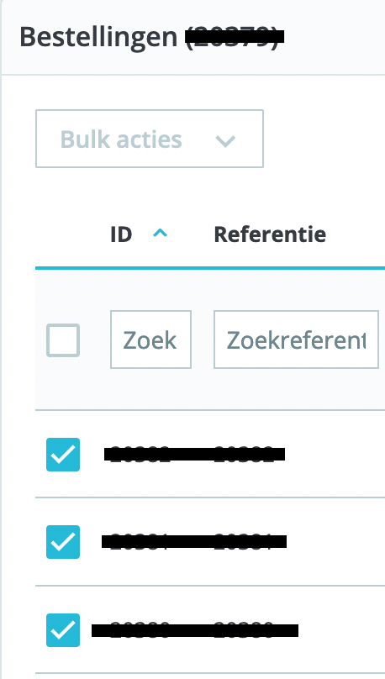
Task: Sort orders by the ID column header
Action: [121, 234]
